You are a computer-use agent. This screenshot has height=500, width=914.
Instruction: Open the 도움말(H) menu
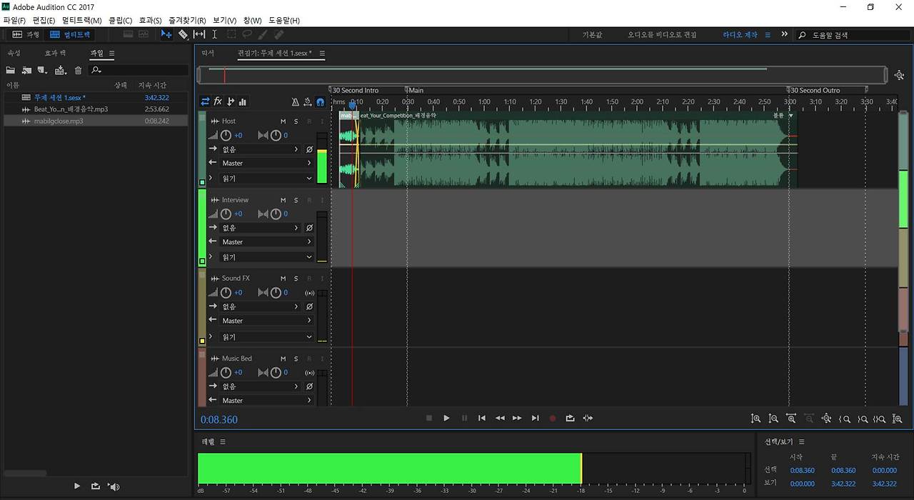284,21
